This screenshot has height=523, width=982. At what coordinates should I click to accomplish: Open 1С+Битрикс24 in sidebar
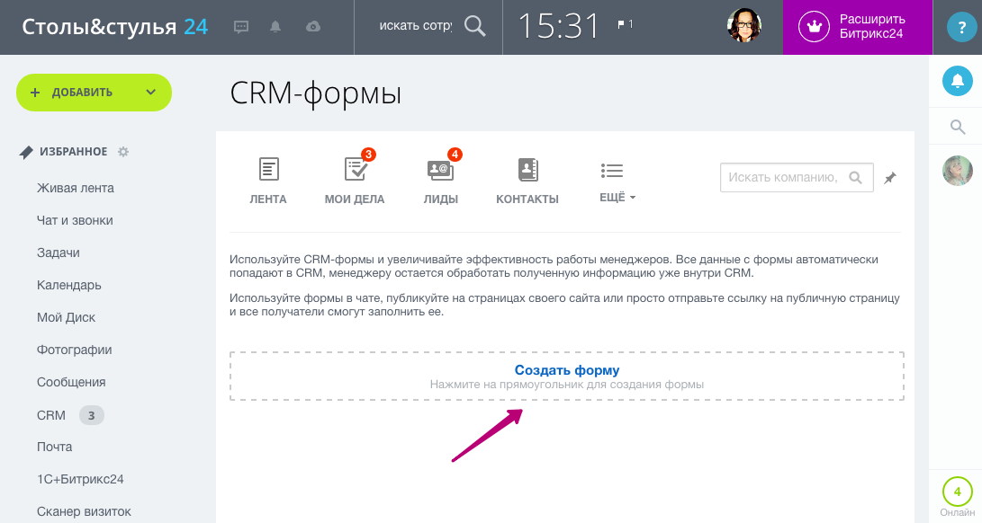[80, 479]
